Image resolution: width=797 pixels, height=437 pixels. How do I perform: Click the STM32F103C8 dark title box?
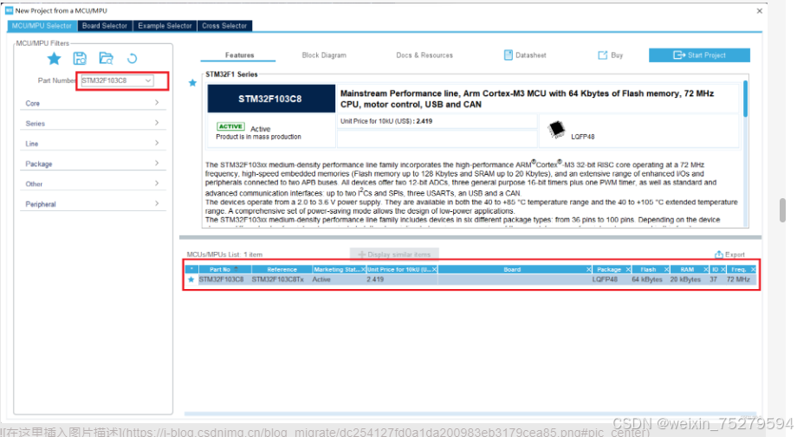pos(271,99)
